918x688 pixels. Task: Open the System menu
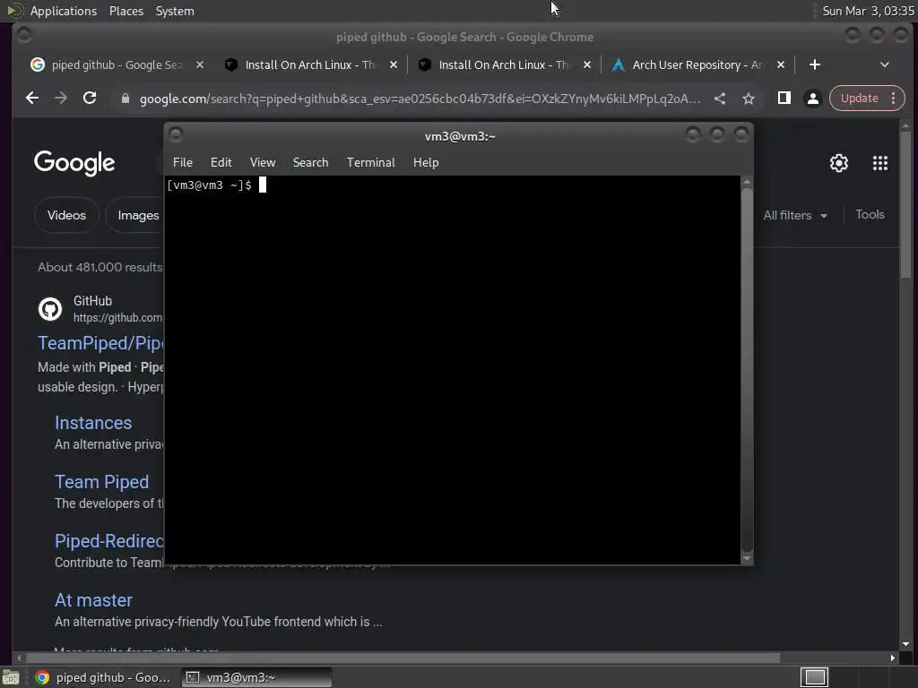click(x=175, y=11)
